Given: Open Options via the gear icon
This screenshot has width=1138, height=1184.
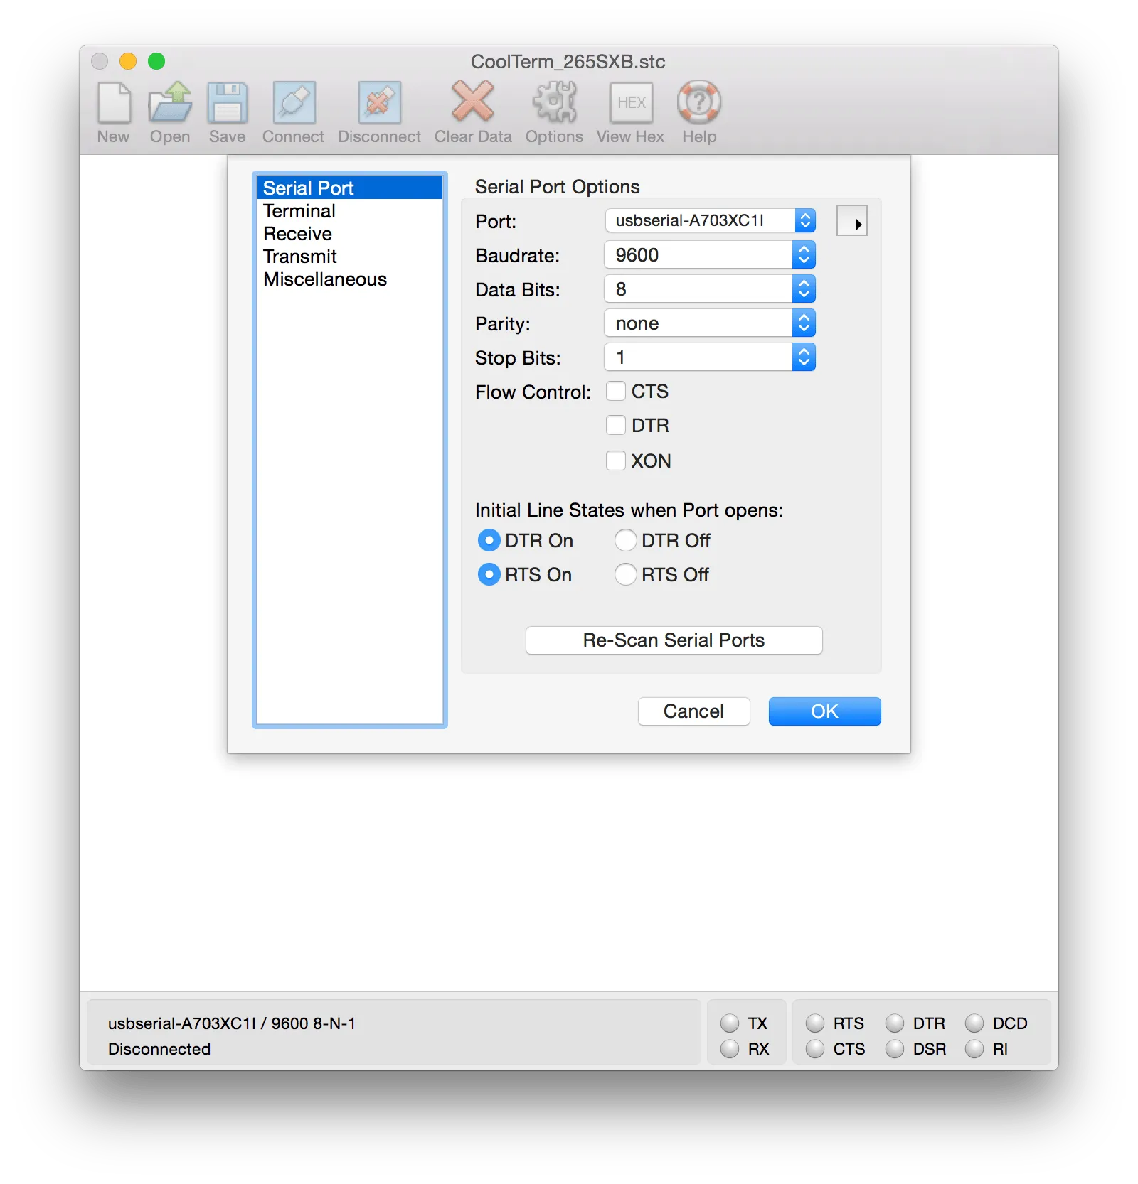Looking at the screenshot, I should pyautogui.click(x=555, y=102).
